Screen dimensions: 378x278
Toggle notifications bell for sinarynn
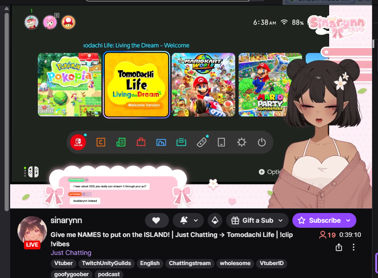click(x=184, y=220)
